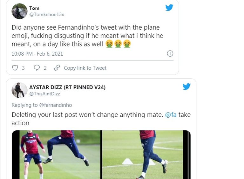Click the Twitter bird icon on Tom's tweet
The image size is (244, 179).
point(169,8)
